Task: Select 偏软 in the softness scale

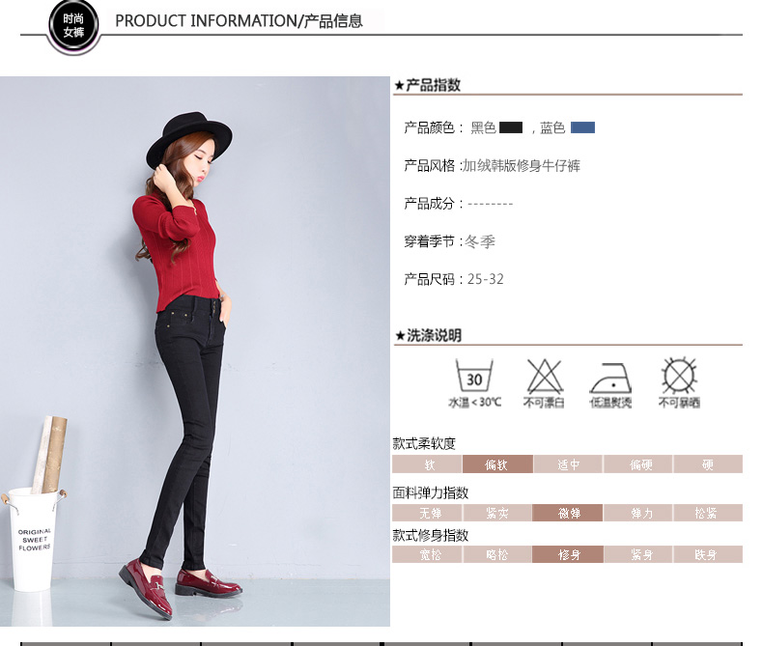Action: (497, 464)
